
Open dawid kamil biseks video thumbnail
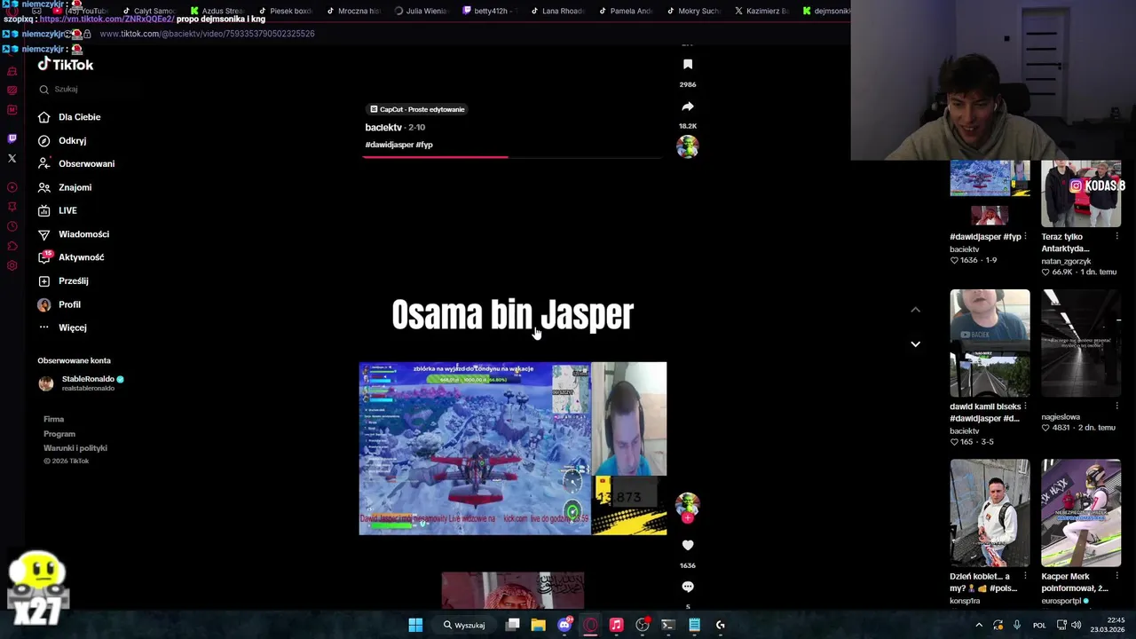pyautogui.click(x=990, y=343)
